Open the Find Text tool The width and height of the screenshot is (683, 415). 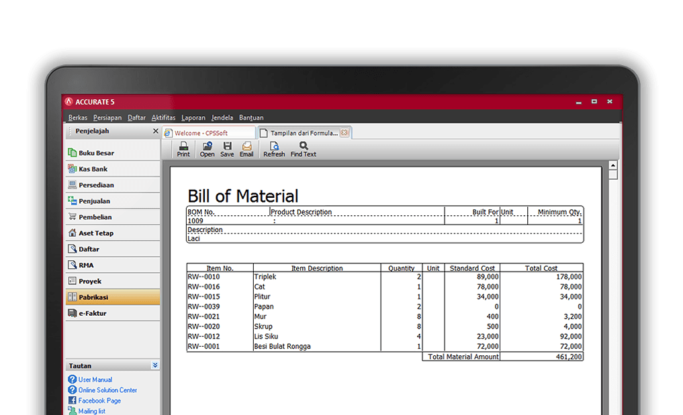coord(303,150)
